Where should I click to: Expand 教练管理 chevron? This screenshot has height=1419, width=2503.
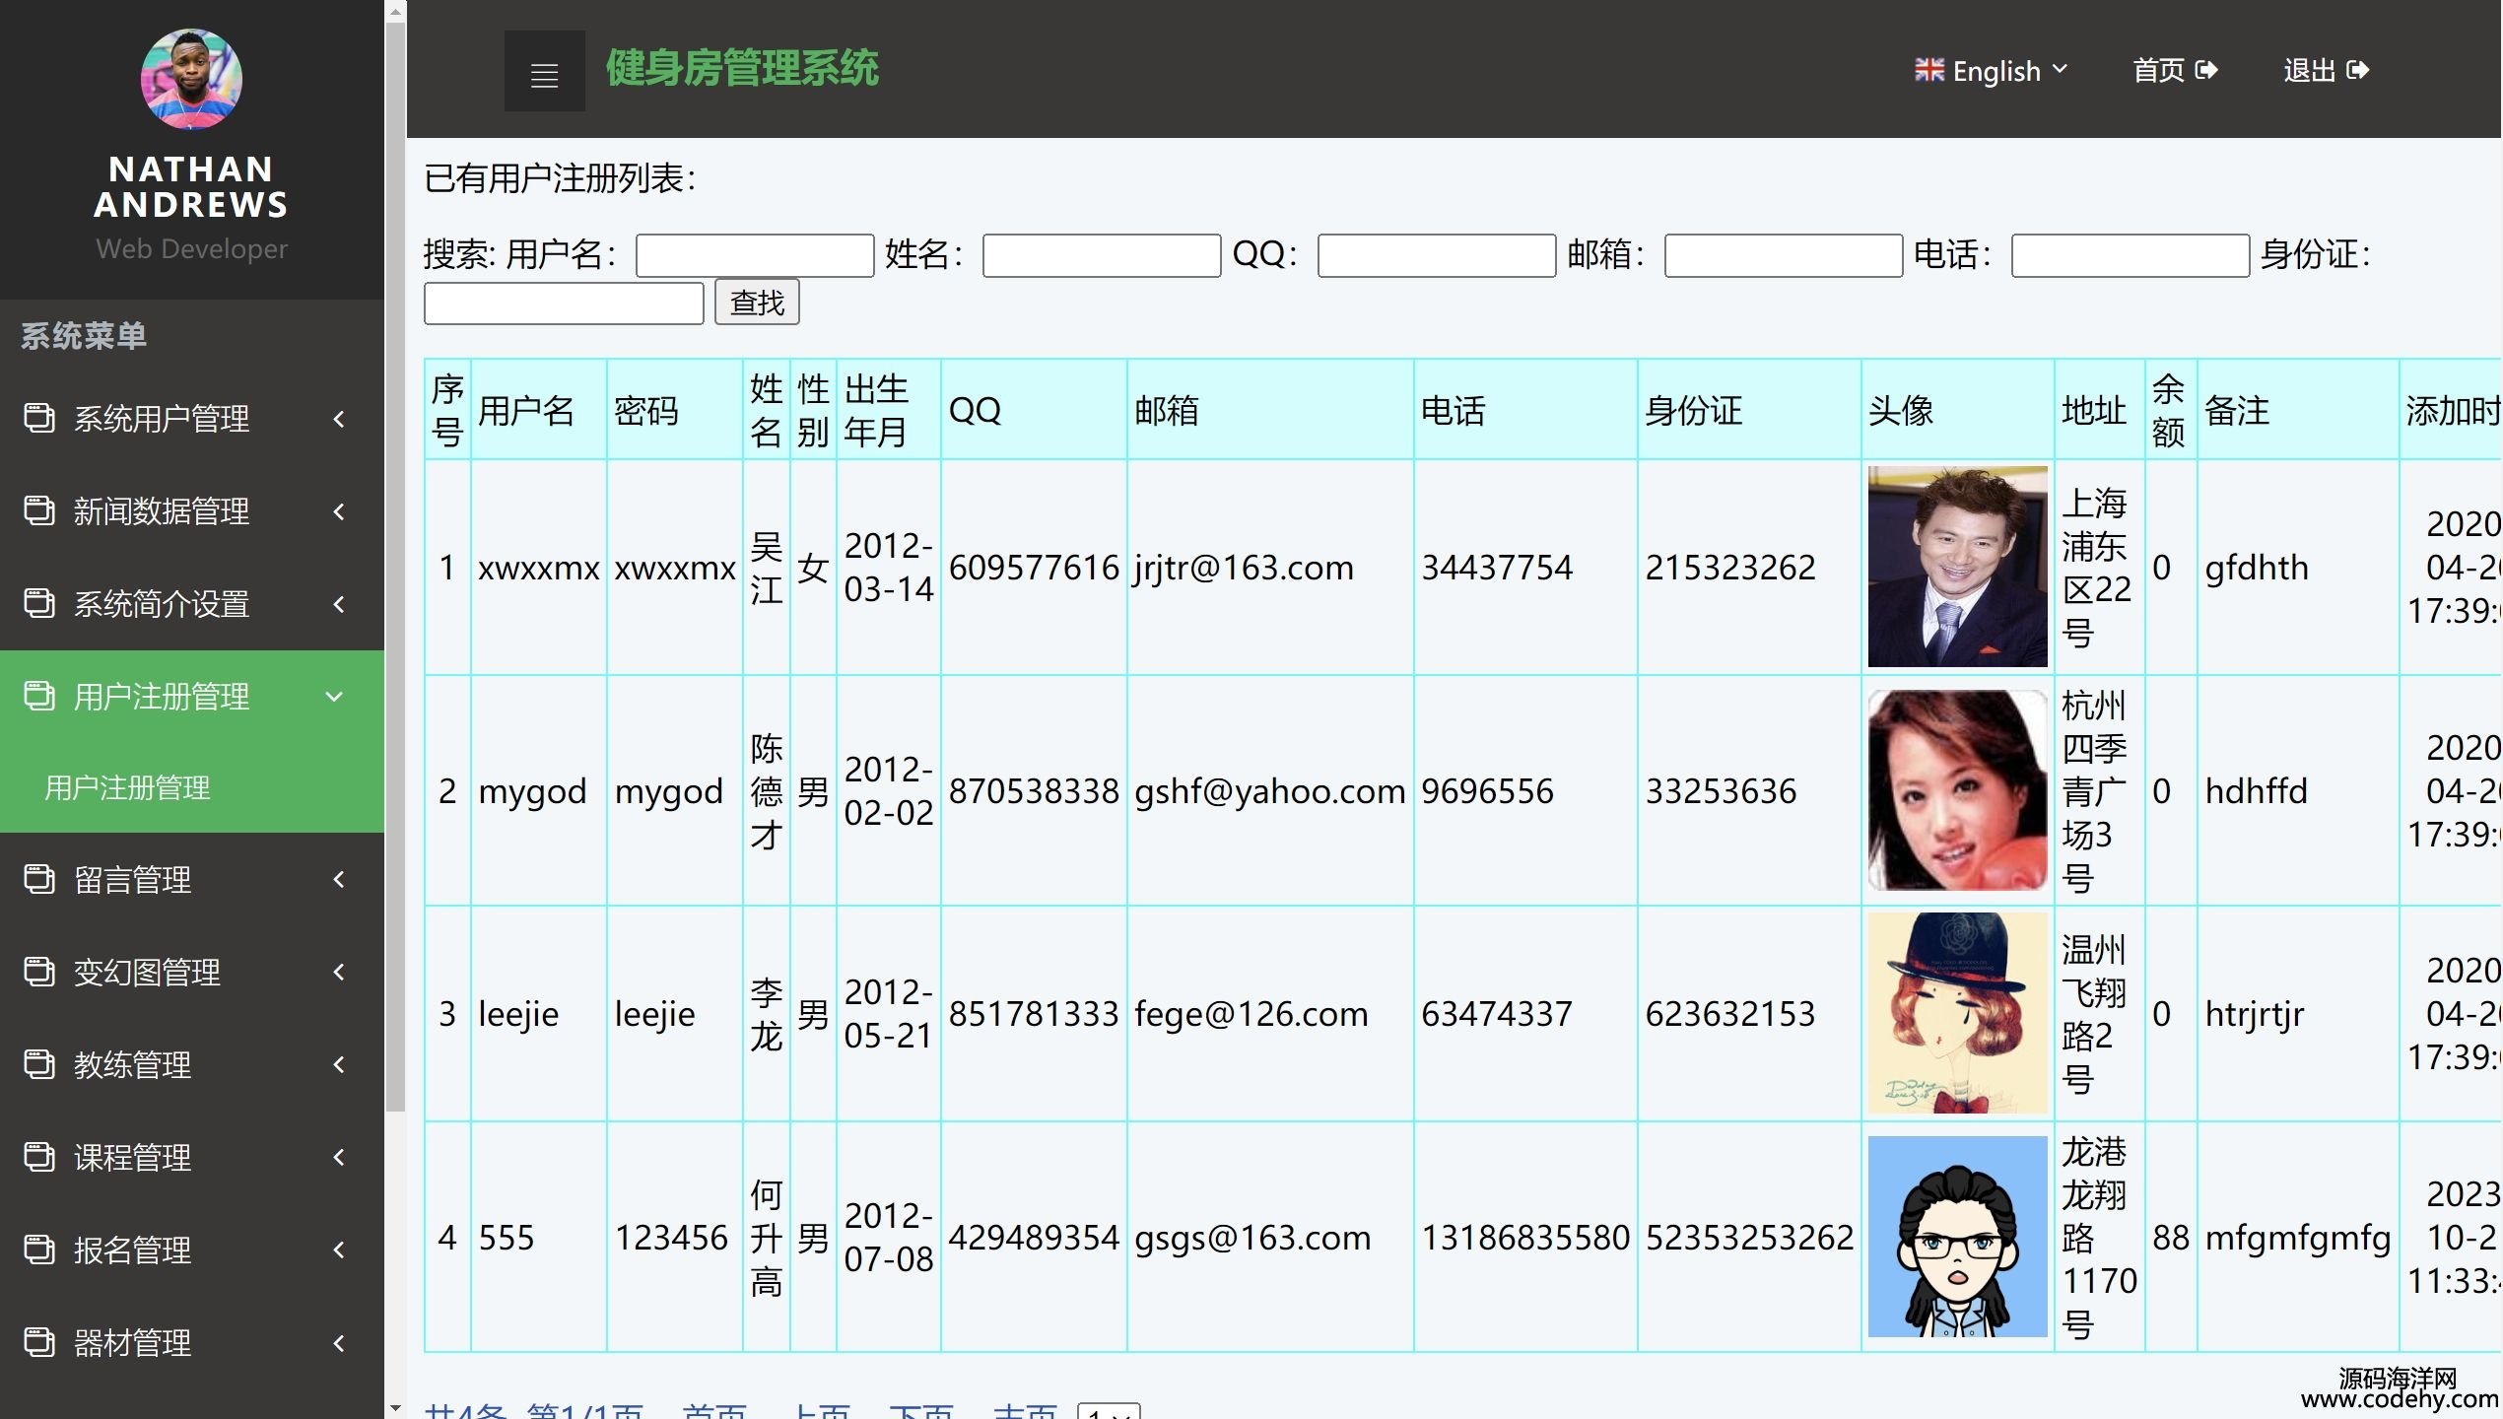(x=339, y=1064)
